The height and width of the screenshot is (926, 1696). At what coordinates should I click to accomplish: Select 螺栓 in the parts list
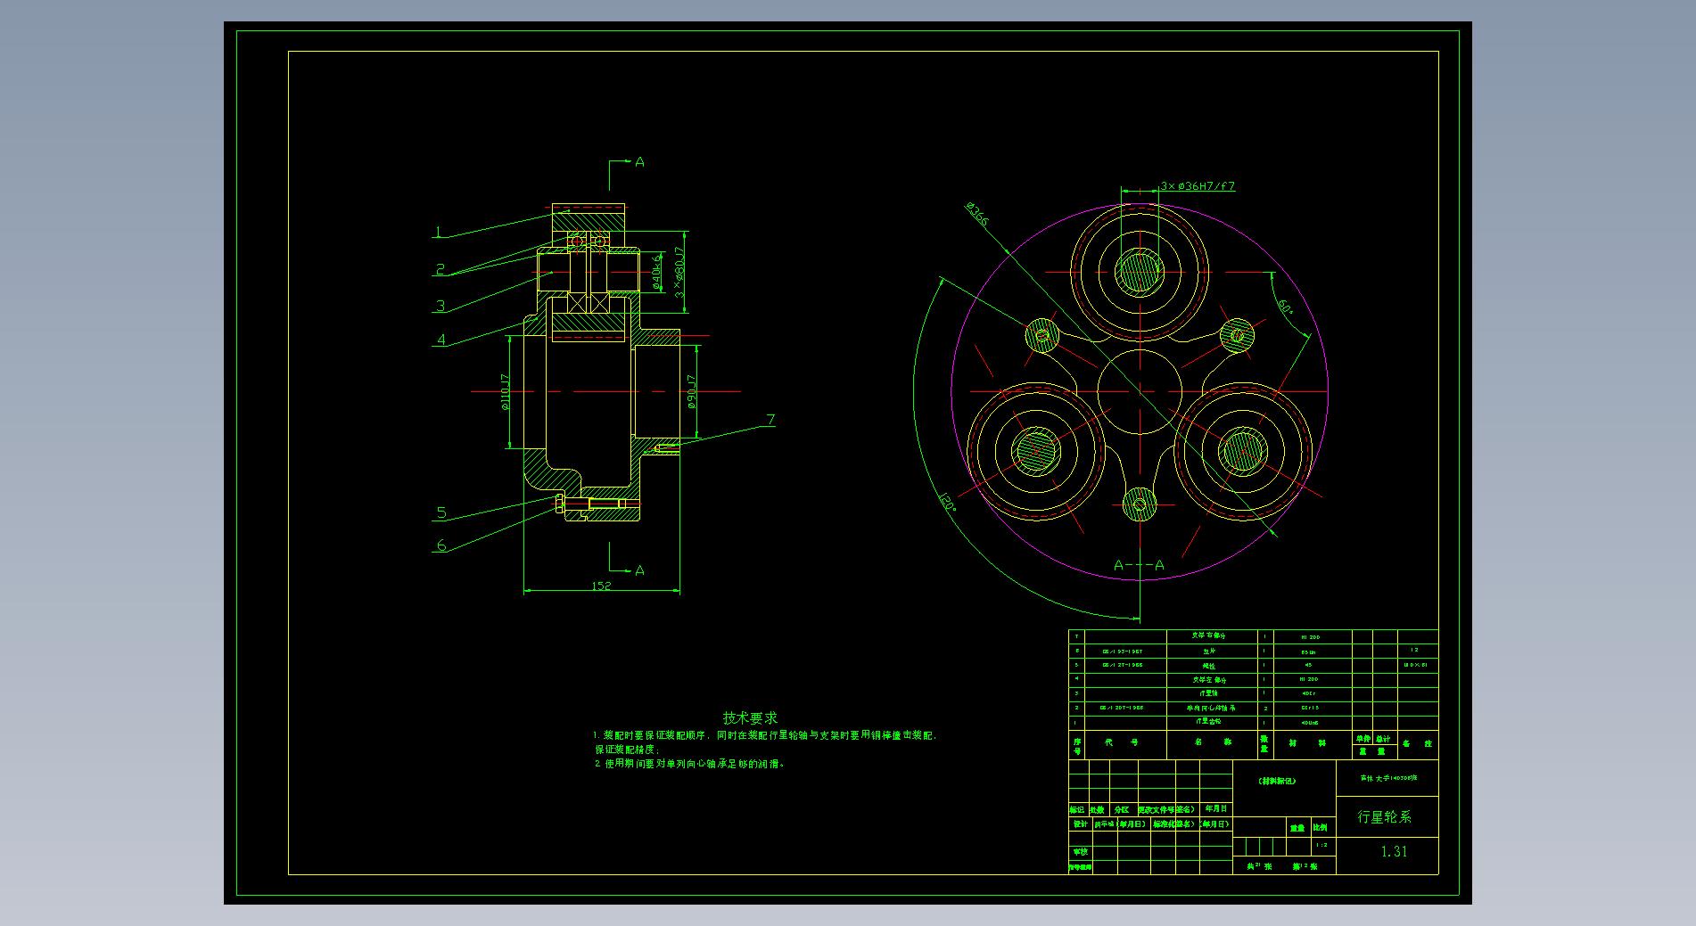(1209, 666)
